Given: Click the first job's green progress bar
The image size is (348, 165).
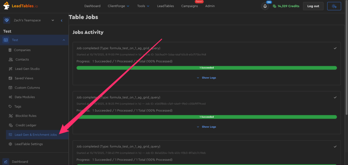Looking at the screenshot, I should tap(207, 68).
